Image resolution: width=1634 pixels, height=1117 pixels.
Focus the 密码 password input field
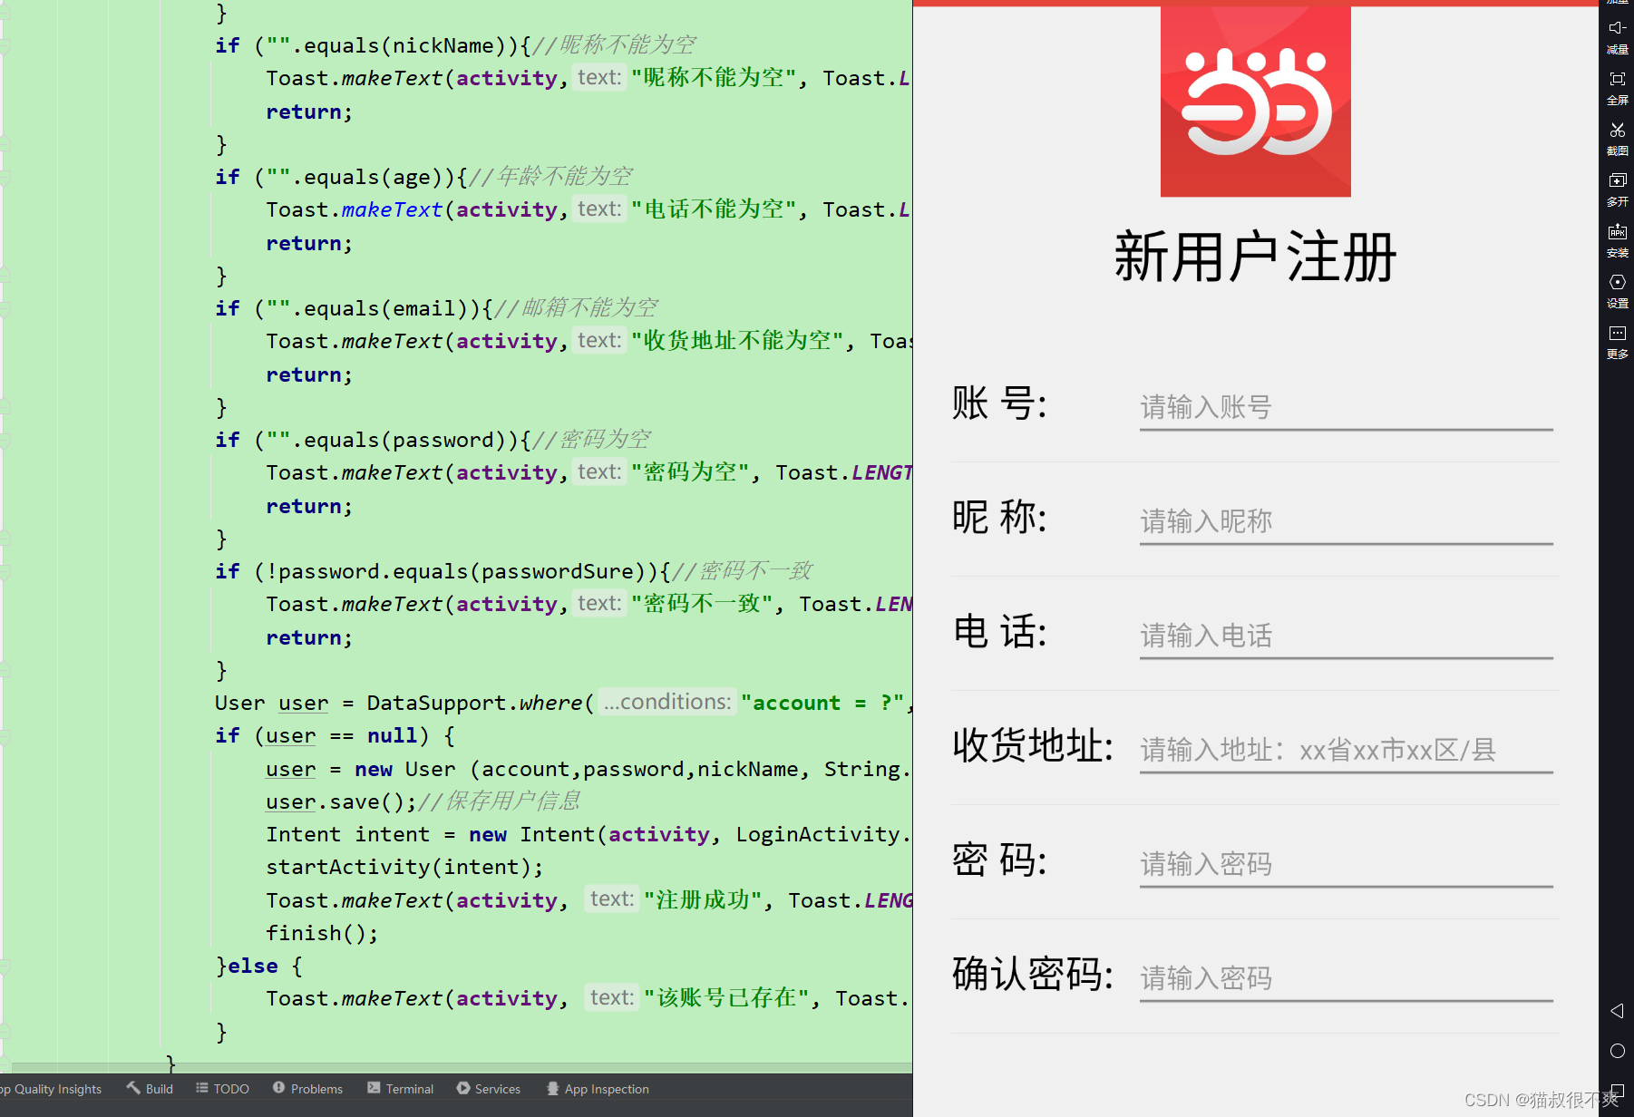1346,865
